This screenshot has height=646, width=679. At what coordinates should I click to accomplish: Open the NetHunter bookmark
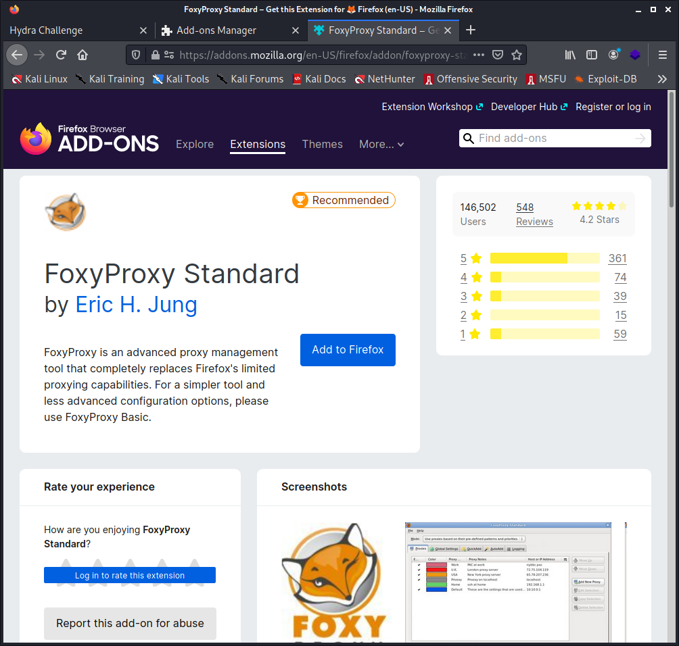[385, 79]
